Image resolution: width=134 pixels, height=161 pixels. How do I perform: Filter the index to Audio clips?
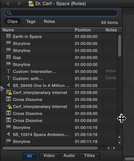coord(69,155)
